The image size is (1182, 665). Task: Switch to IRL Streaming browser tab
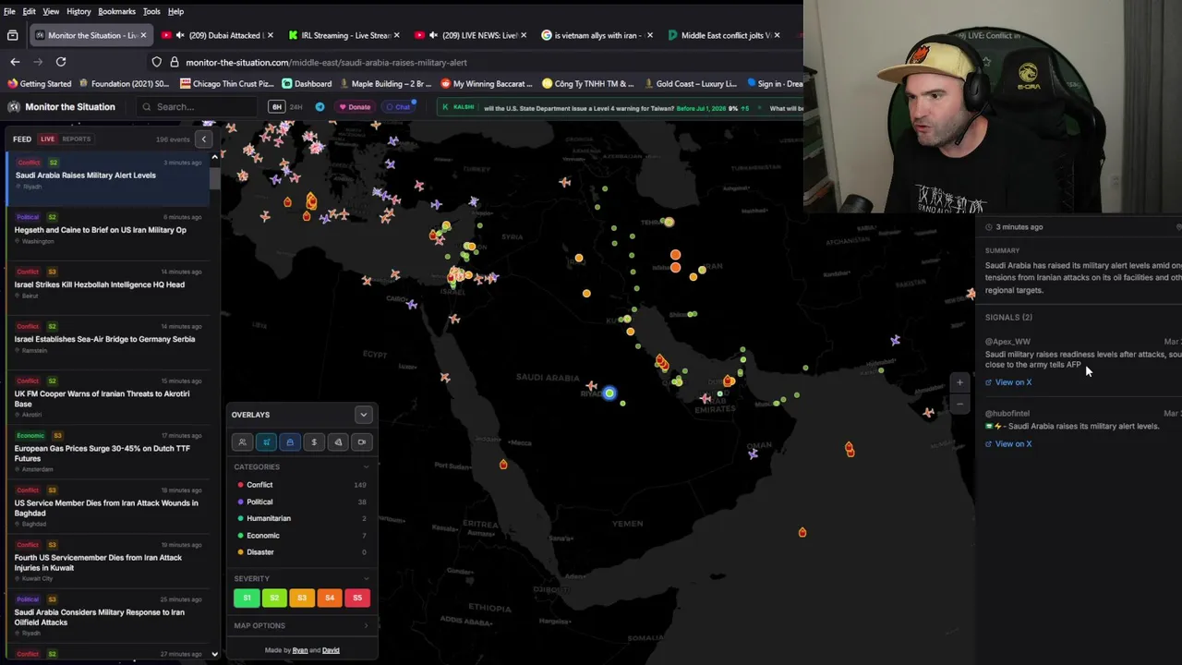(x=344, y=35)
